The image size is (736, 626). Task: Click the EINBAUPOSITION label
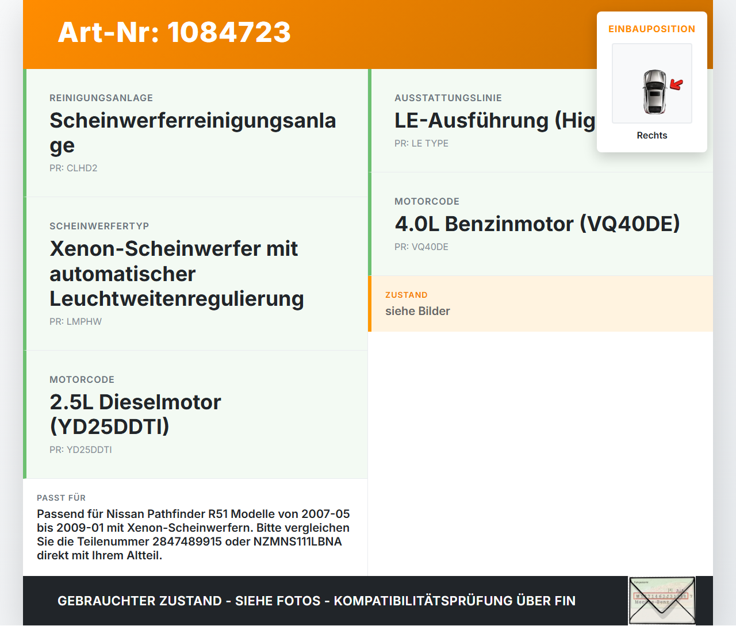click(652, 29)
